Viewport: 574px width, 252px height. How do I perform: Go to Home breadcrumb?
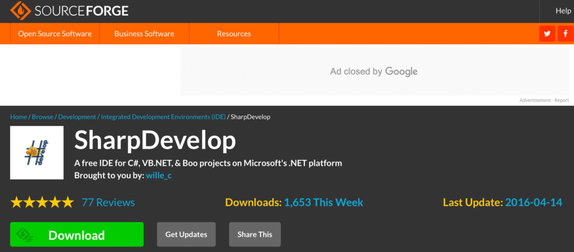[x=18, y=117]
